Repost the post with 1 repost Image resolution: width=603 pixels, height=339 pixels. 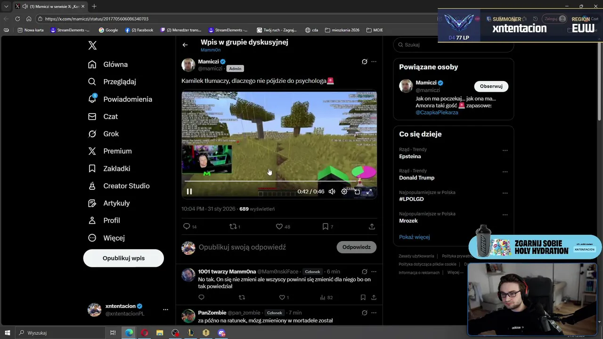click(235, 226)
